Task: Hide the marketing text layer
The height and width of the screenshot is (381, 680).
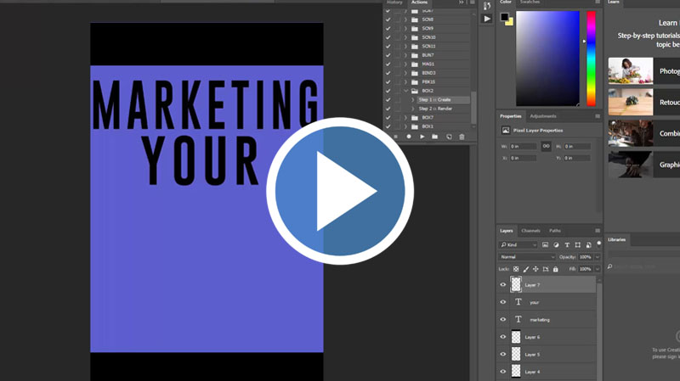Action: pos(503,320)
